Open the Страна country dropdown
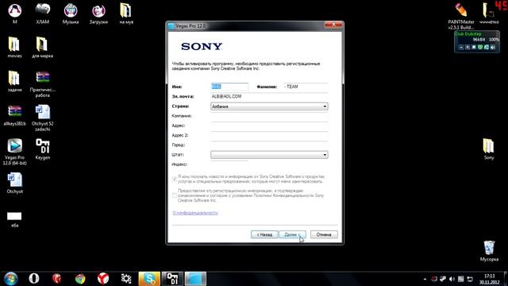 tap(269, 106)
